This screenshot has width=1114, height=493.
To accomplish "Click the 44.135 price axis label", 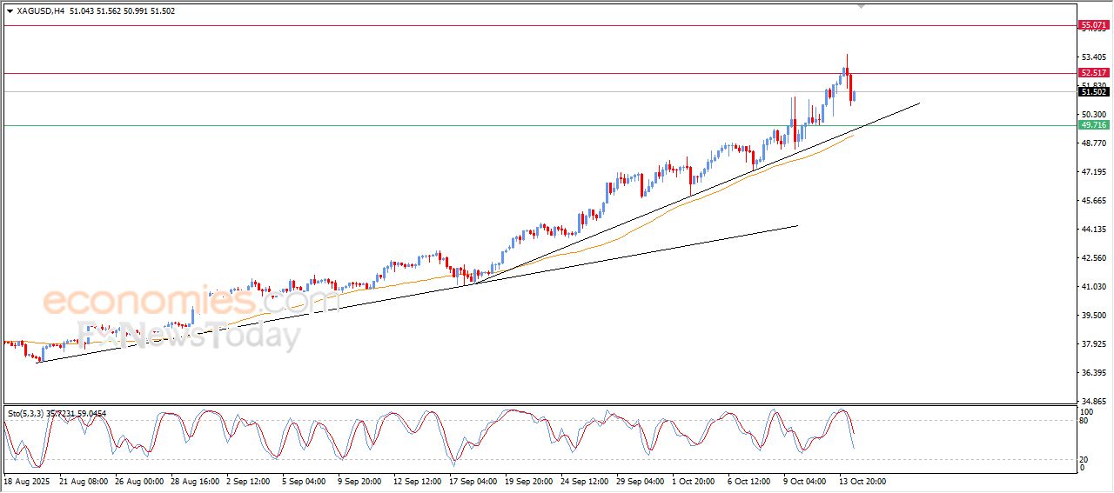I will tap(1092, 230).
